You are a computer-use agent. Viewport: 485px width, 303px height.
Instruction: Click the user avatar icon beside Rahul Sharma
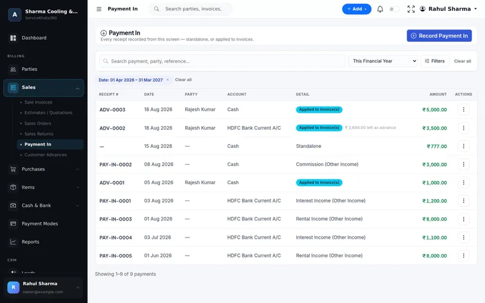click(x=423, y=9)
